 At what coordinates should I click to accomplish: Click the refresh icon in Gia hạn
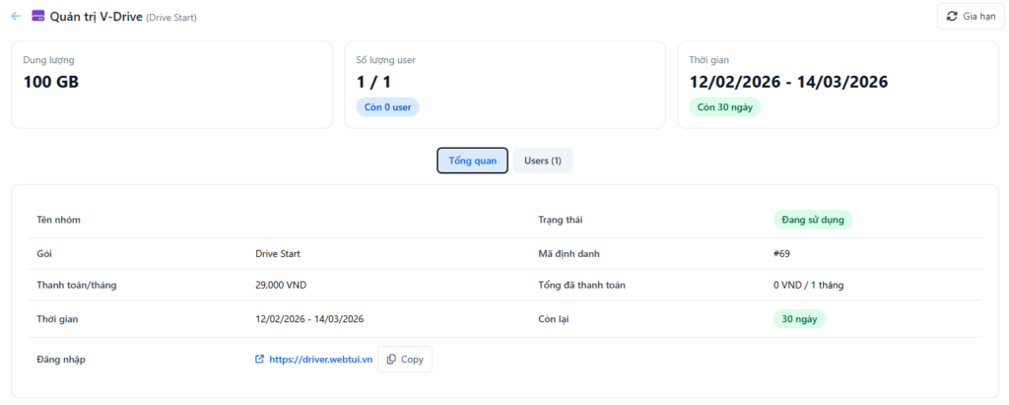coord(952,16)
